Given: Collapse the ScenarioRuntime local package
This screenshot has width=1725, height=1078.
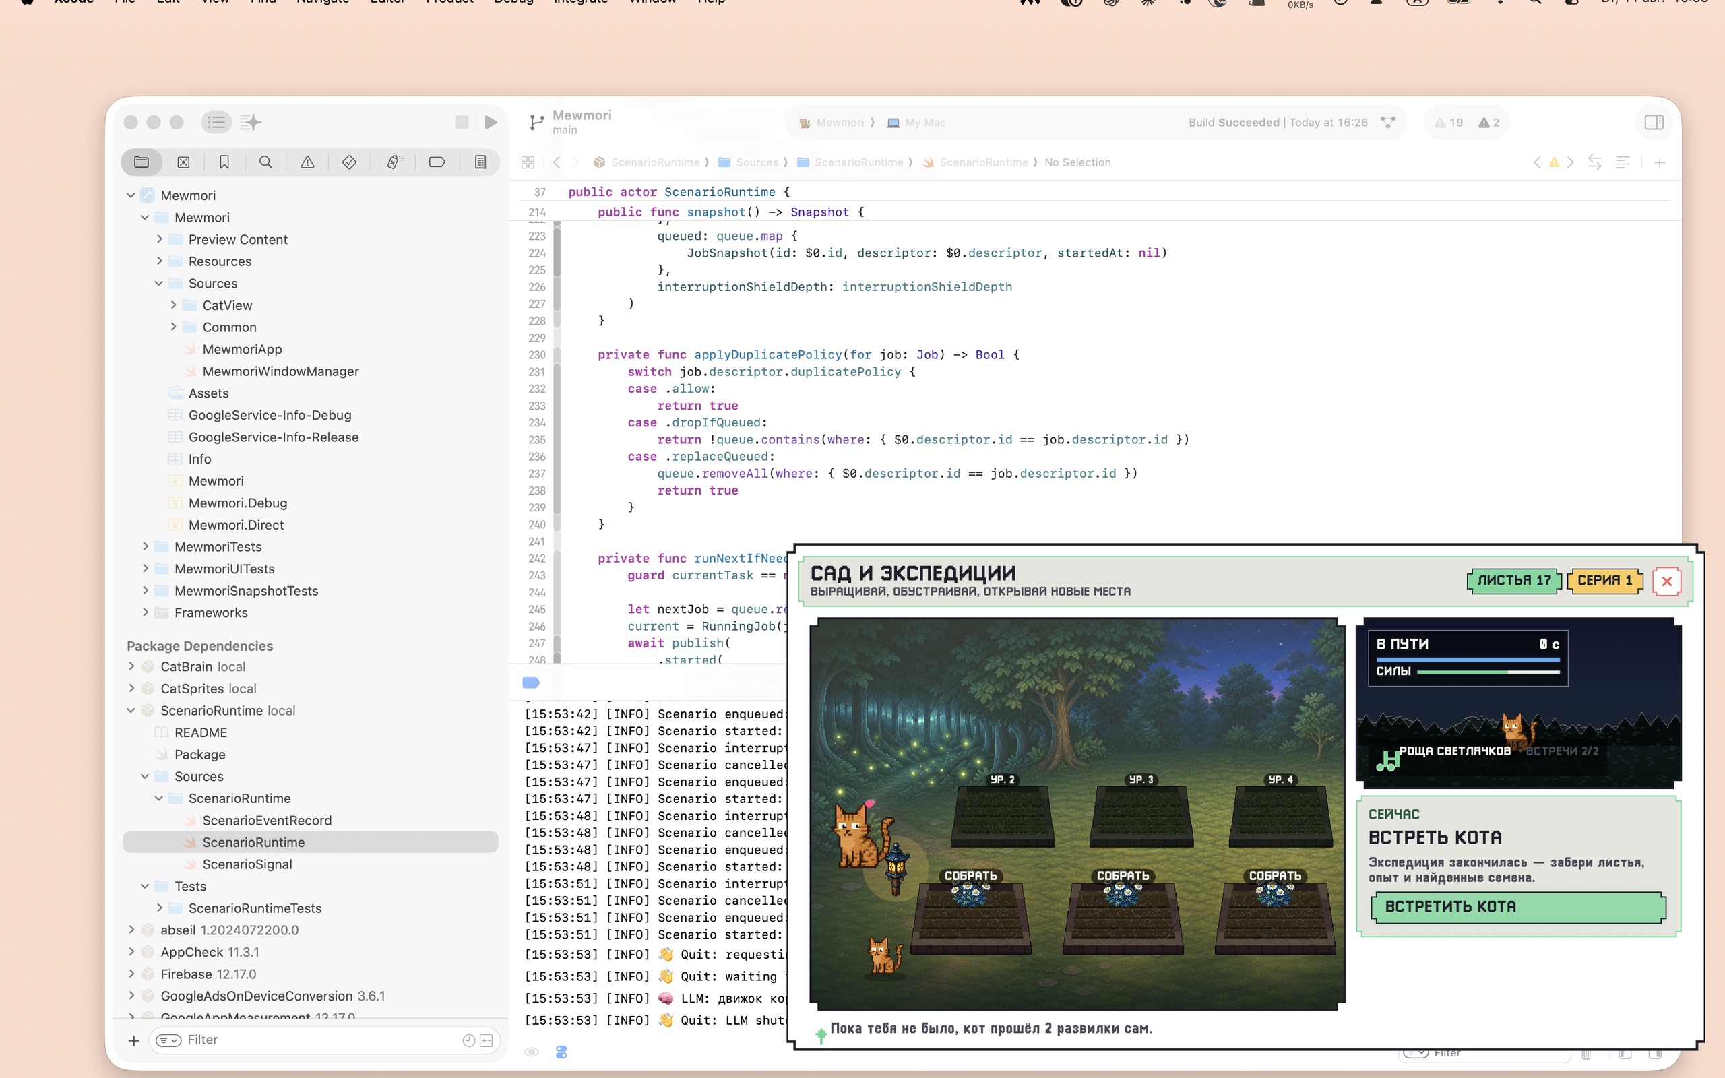Looking at the screenshot, I should (x=131, y=711).
